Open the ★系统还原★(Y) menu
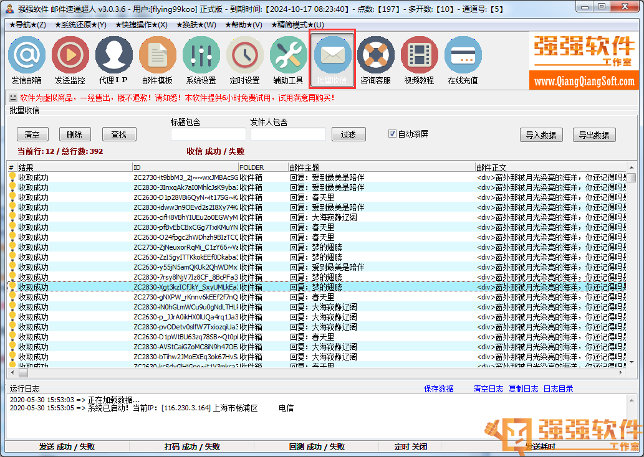Viewport: 644px width, 457px height. pos(80,25)
